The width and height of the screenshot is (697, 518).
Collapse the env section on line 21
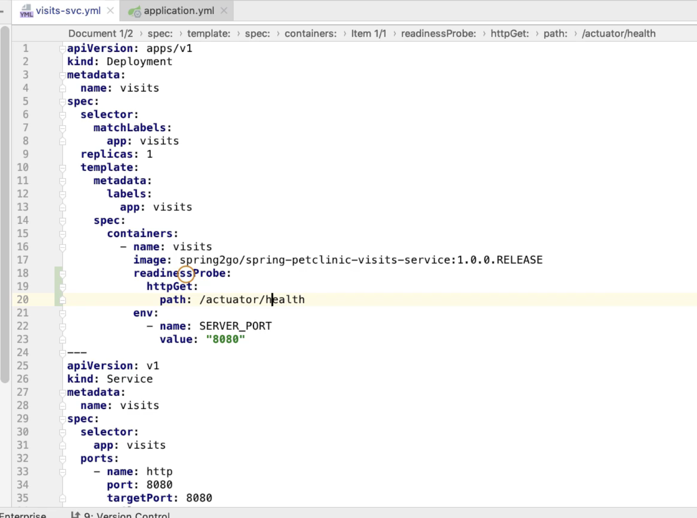62,313
